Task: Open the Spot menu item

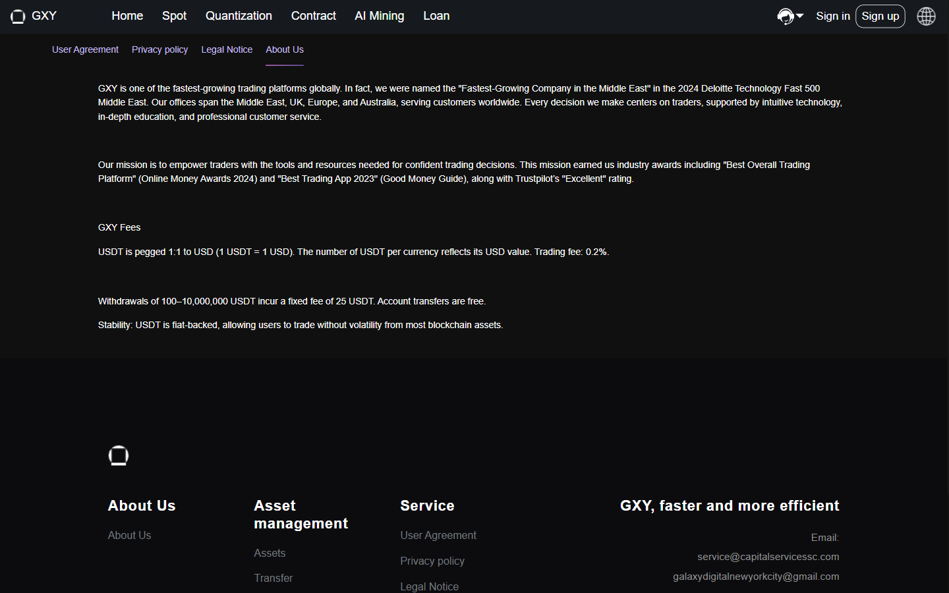Action: [x=174, y=16]
